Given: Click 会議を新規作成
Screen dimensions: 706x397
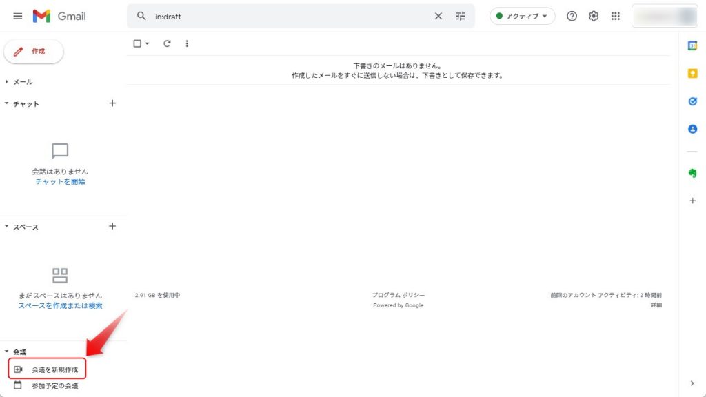Looking at the screenshot, I should point(47,369).
